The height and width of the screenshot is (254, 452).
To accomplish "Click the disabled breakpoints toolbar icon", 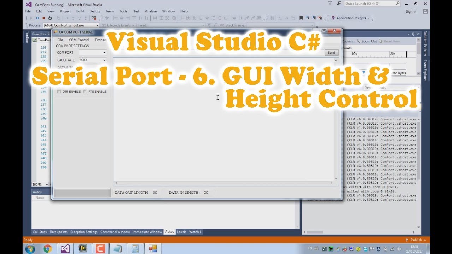I will tap(94, 18).
